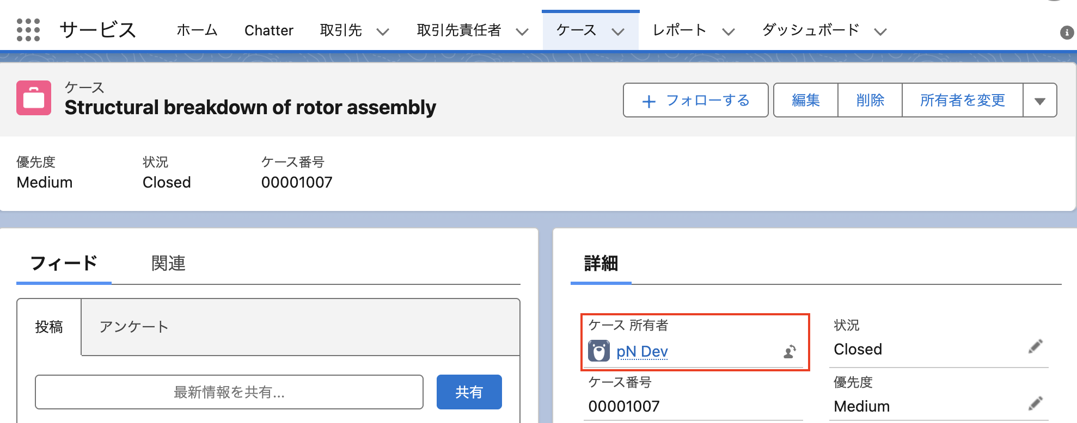Click the pN Dev owner avatar icon

[x=599, y=351]
